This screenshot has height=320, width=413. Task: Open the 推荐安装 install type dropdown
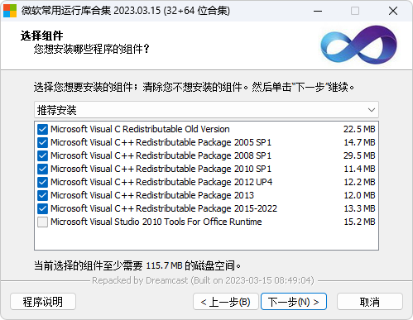tap(206, 110)
